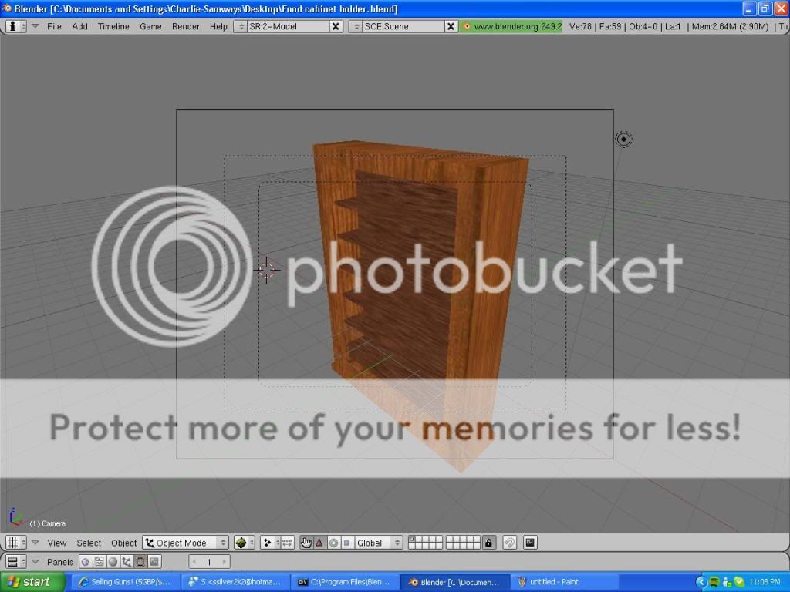Open the screen layout browse dropdown
This screenshot has height=592, width=790.
(x=241, y=26)
